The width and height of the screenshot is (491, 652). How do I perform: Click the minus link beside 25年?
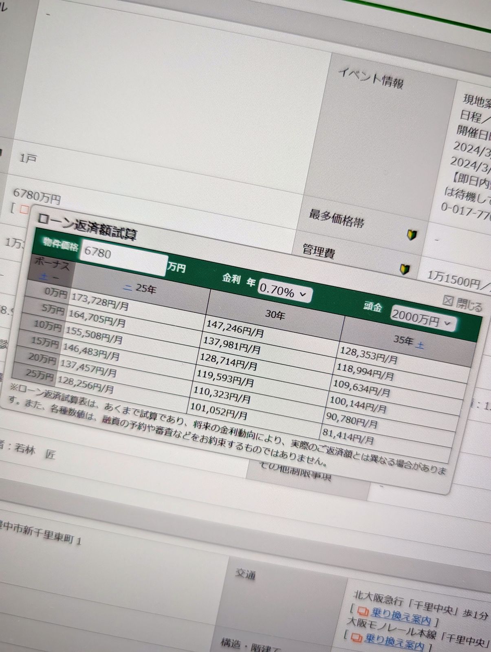128,287
